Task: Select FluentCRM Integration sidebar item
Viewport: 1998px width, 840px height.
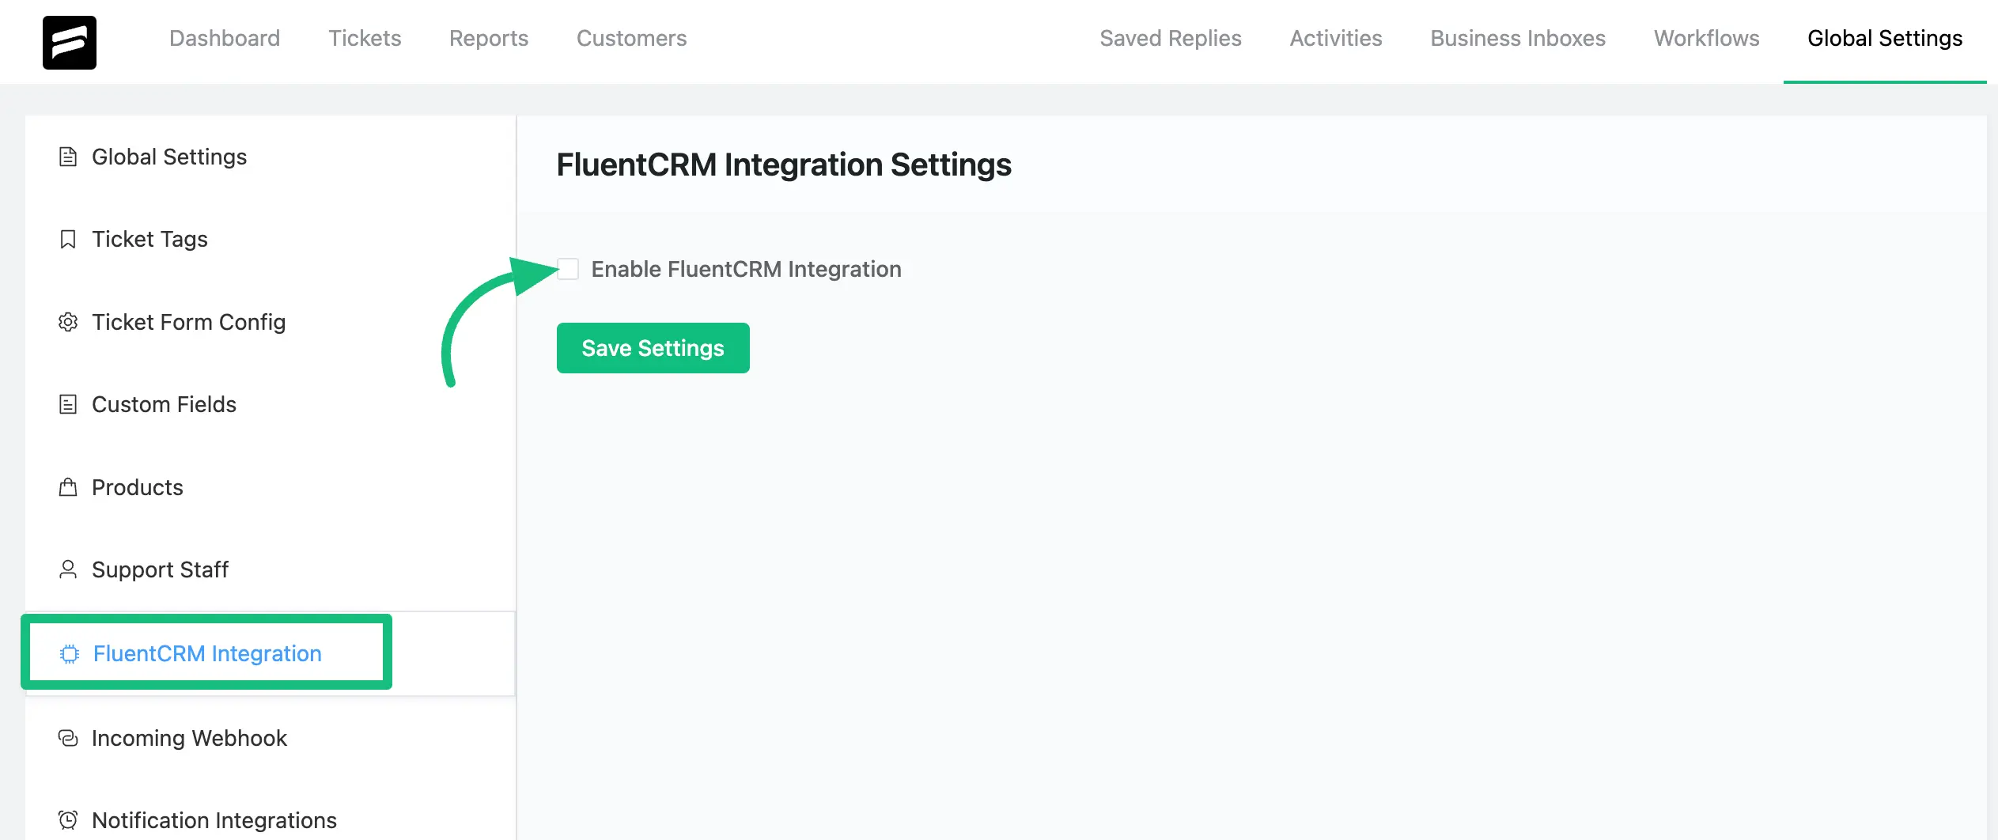Action: [271, 653]
